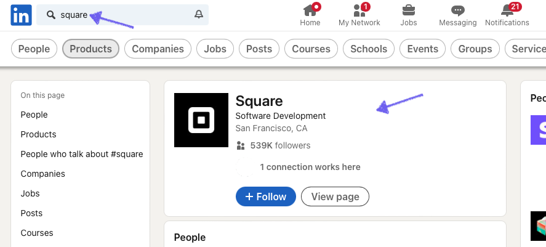
Task: Focus the search field containing "square"
Action: (x=122, y=15)
